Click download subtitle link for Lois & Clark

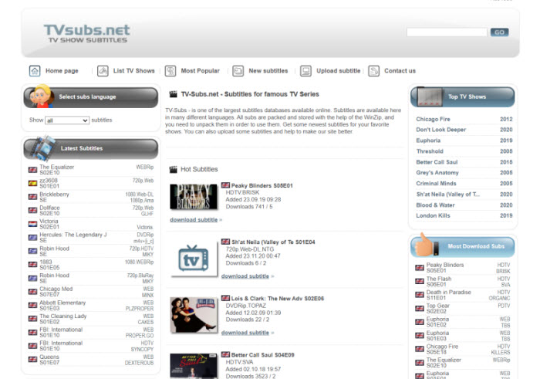pos(245,333)
